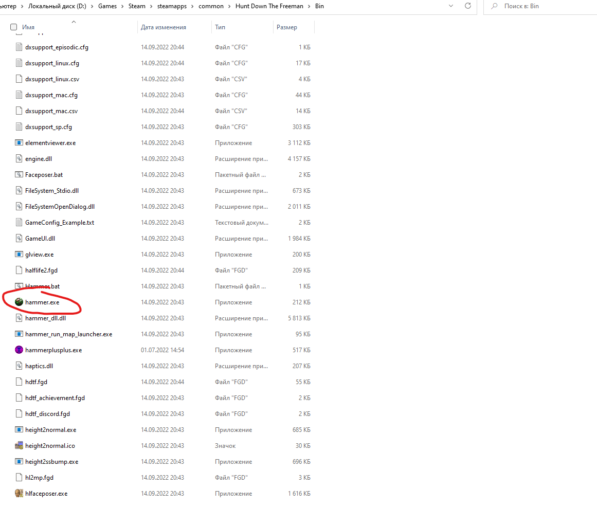The width and height of the screenshot is (597, 507).
Task: Click the Faceposer.bat file icon
Action: [19, 175]
